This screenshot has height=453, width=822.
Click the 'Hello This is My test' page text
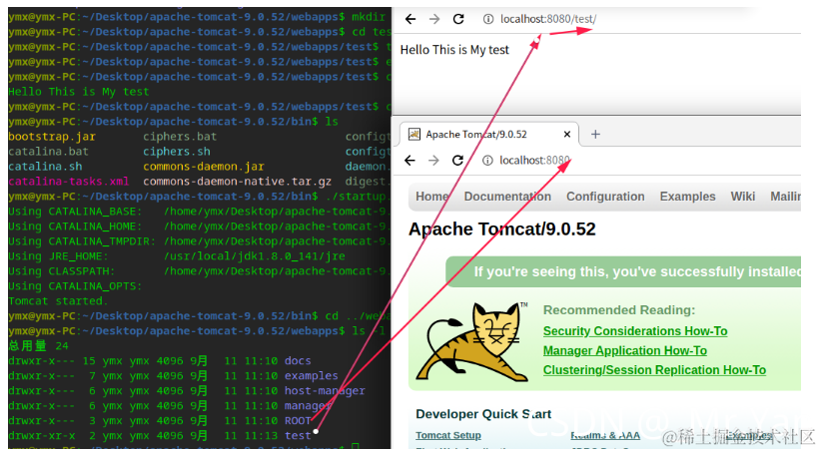click(454, 50)
